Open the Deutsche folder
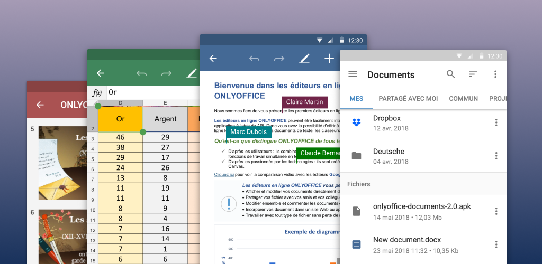This screenshot has height=264, width=542. (423, 156)
